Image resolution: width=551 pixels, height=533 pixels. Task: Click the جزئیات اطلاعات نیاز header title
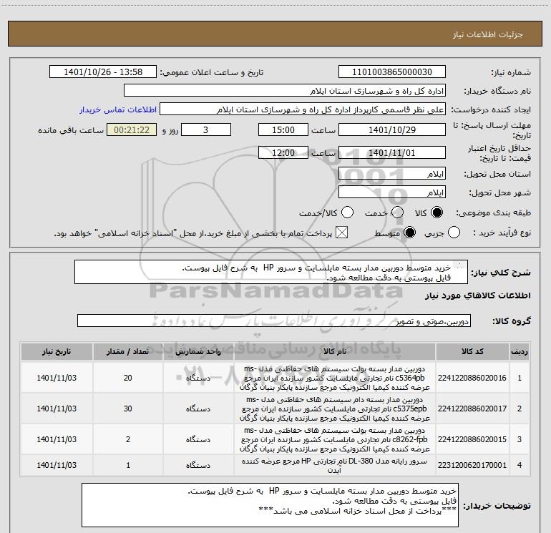(488, 34)
